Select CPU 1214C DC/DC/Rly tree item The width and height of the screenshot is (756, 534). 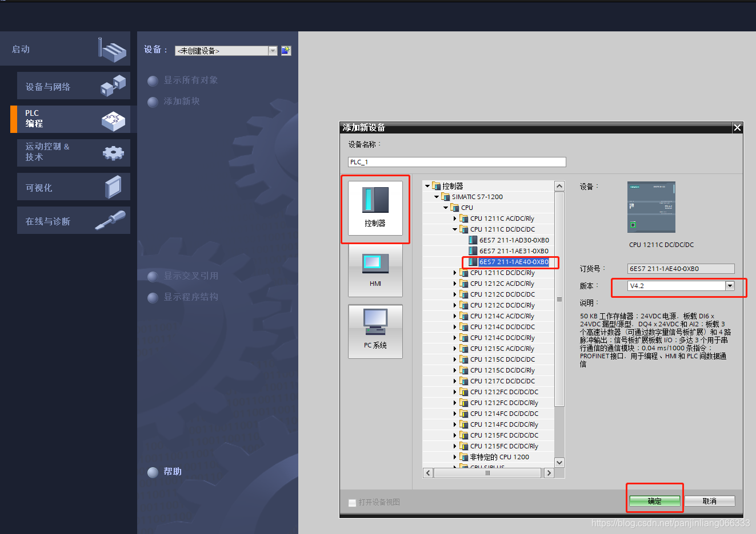coord(502,338)
